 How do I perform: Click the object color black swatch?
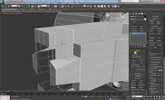[x=145, y=16]
